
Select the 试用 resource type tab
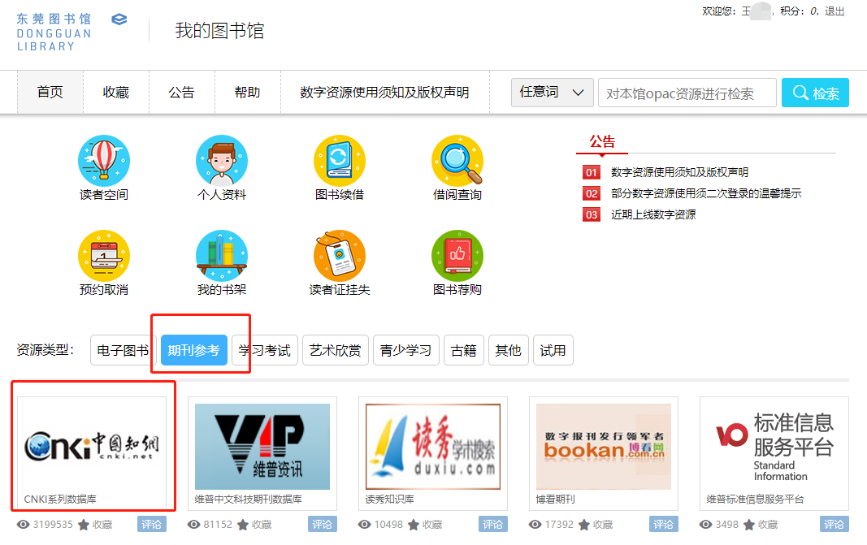(x=553, y=350)
